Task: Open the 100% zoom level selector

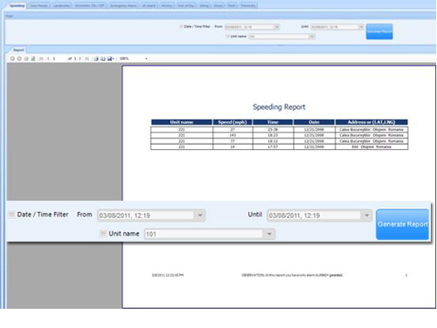Action: [134, 58]
